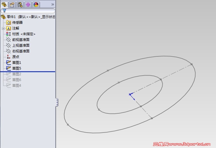The image size is (216, 148).
Task: Click the 零件1 part icon
Action: pos(3,17)
